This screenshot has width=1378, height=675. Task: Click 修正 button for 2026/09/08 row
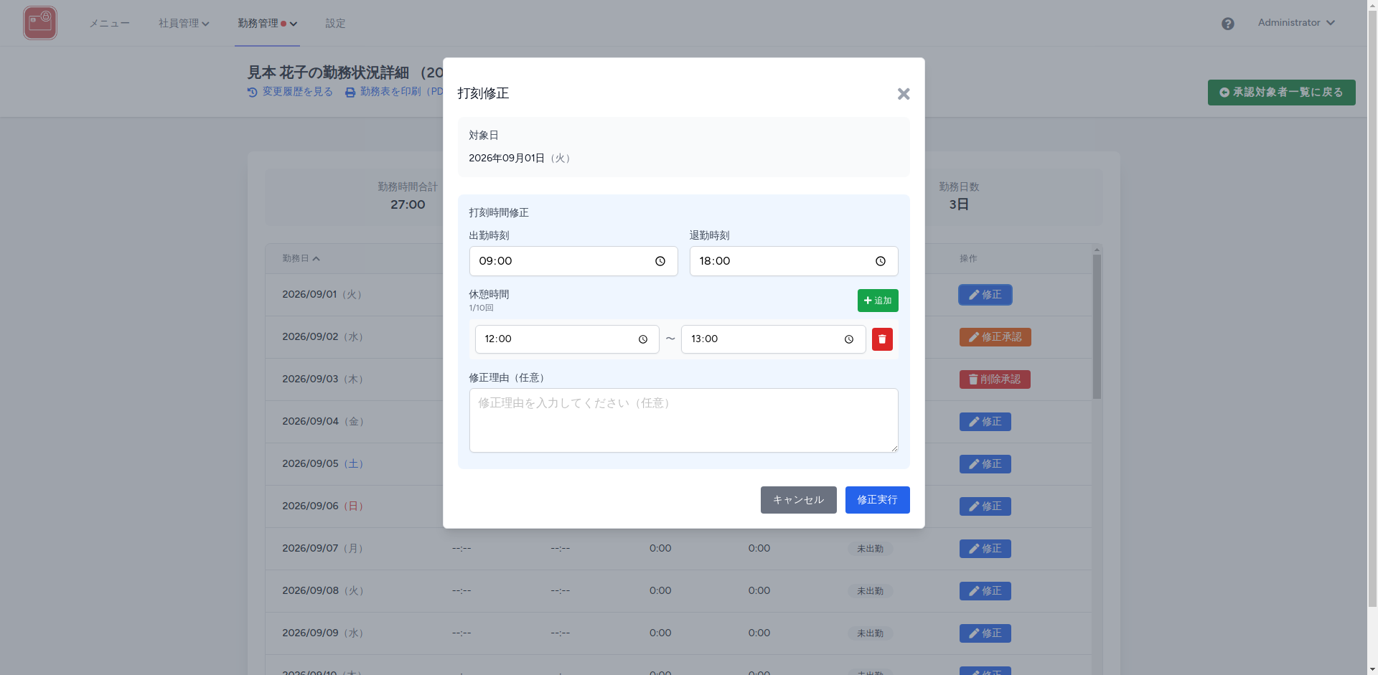985,591
